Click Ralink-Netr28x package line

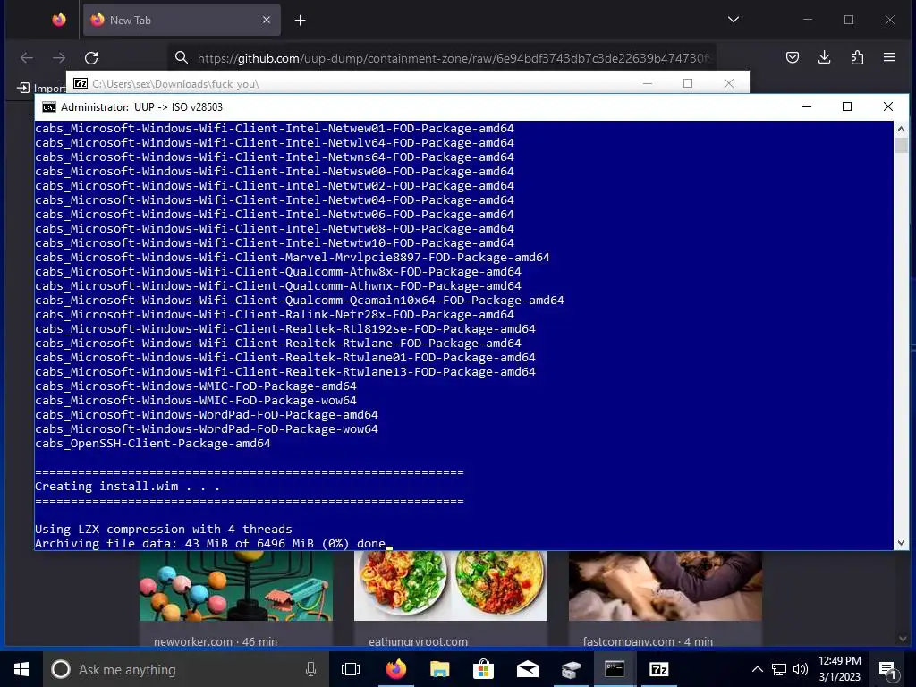coord(275,314)
